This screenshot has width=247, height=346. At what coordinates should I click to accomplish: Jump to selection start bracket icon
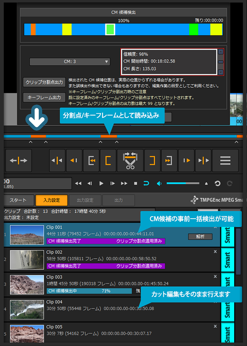(x=91, y=160)
